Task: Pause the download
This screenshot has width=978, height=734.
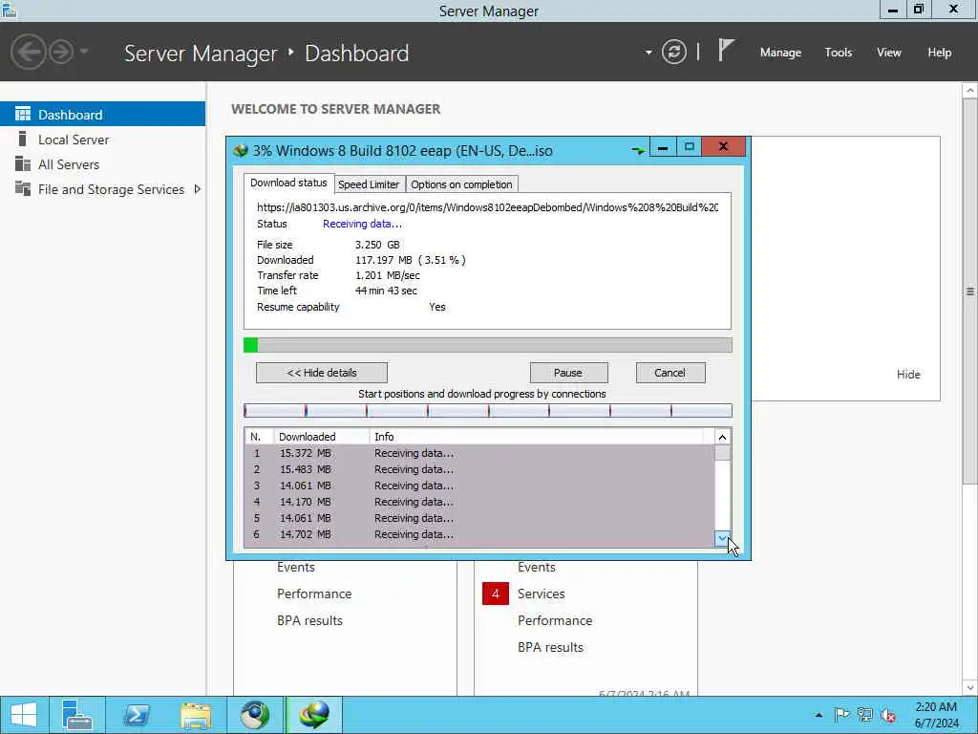Action: pyautogui.click(x=568, y=373)
